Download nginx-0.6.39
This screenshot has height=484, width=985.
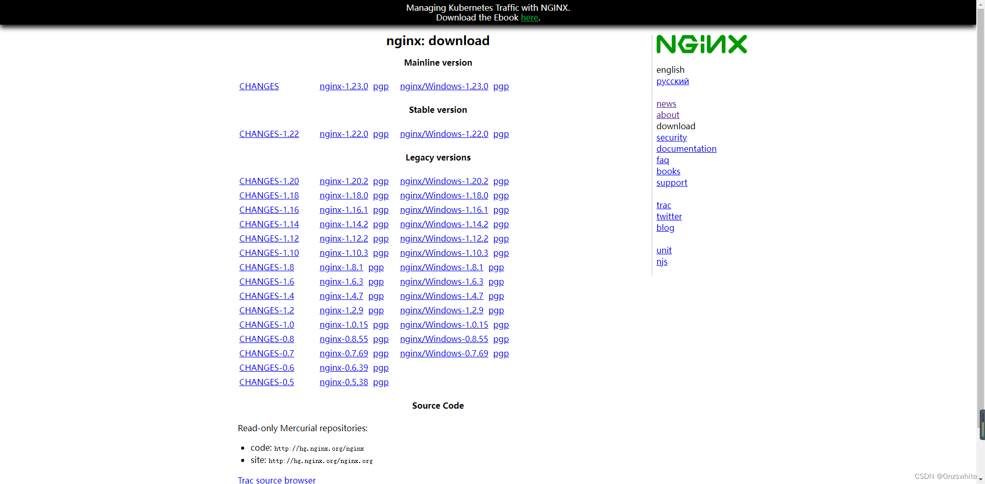tap(344, 368)
